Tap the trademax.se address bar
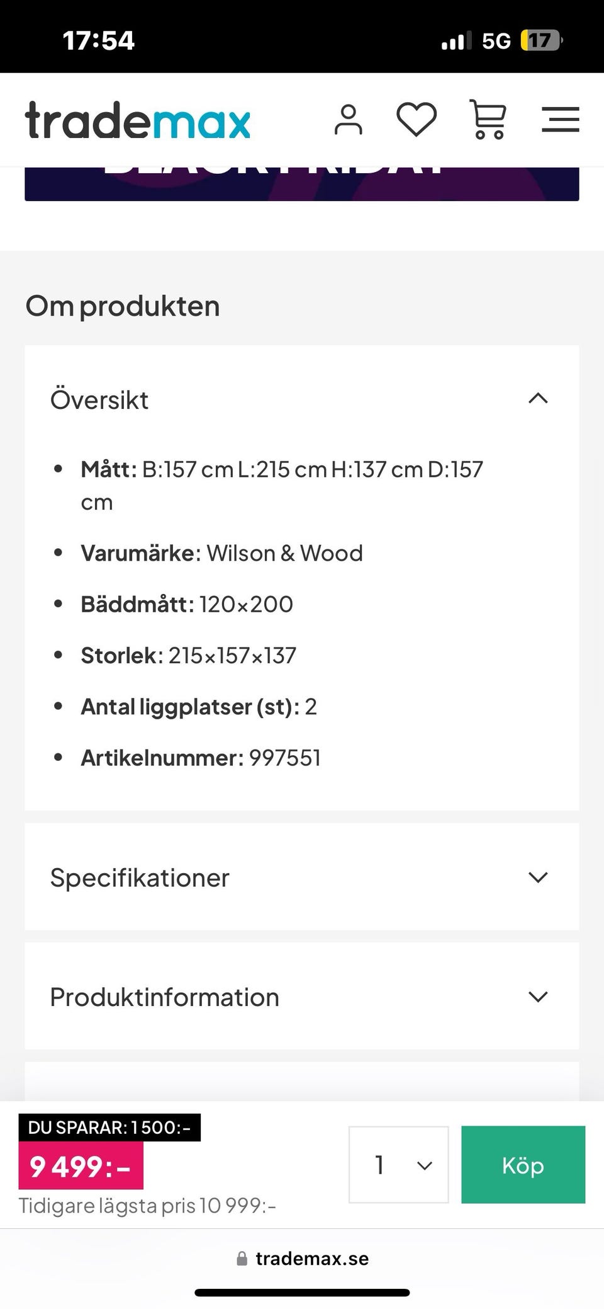Image resolution: width=604 pixels, height=1309 pixels. 311,1259
